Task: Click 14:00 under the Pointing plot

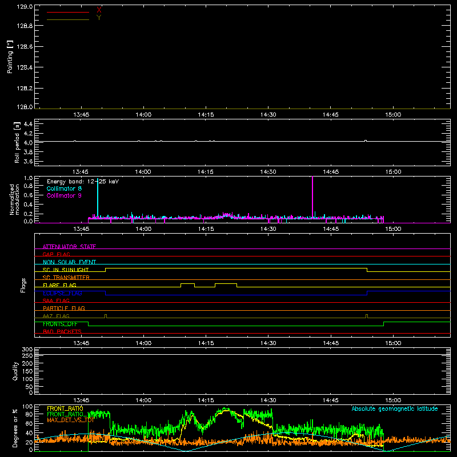Action: (143, 115)
